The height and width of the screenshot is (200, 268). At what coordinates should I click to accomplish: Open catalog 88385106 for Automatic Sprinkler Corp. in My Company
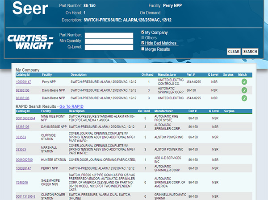23,90
